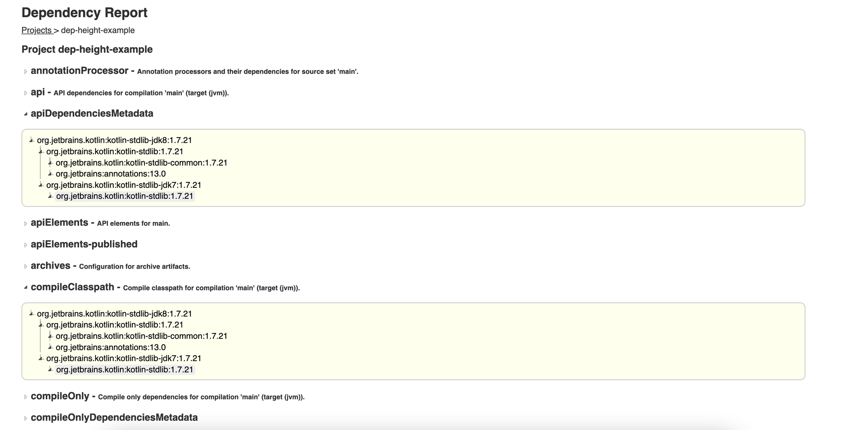This screenshot has height=430, width=842.
Task: Expand the compileOnlyDependenciesMetadata configuration
Action: click(26, 417)
